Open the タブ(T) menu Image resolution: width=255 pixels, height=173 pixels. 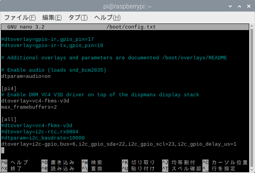coord(78,17)
